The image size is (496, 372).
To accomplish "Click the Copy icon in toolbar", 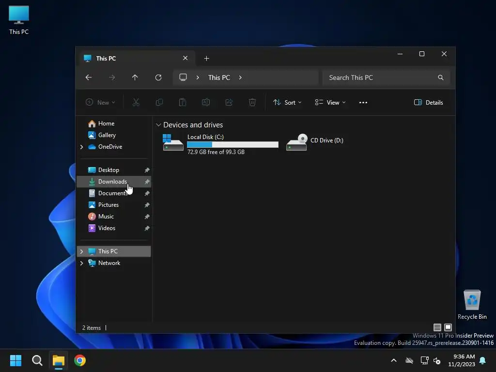I will pyautogui.click(x=159, y=102).
